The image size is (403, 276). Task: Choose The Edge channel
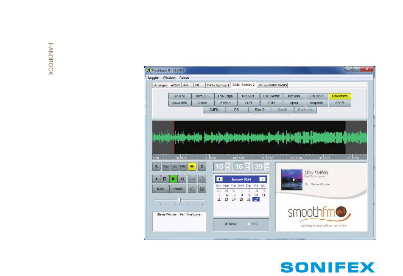(x=225, y=96)
